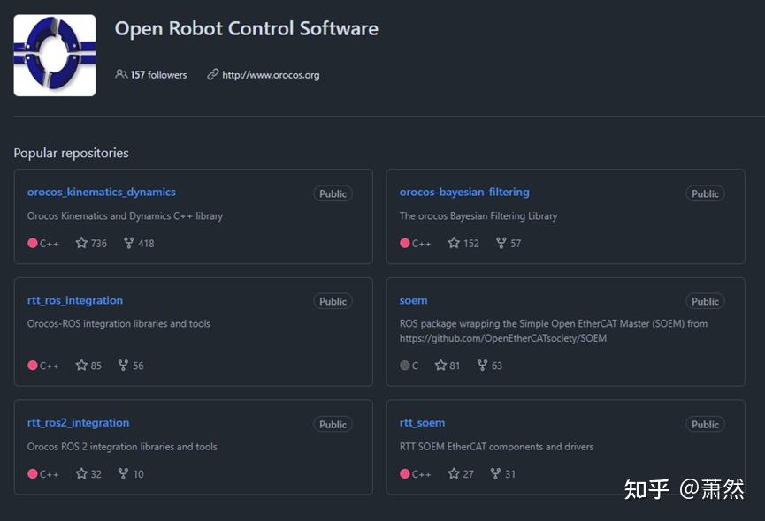Click the star icon on rtt_soem
This screenshot has width=765, height=521.
tap(454, 473)
